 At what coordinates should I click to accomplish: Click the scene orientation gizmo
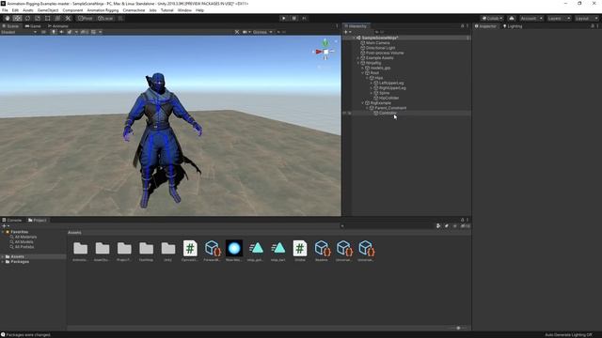pos(325,51)
